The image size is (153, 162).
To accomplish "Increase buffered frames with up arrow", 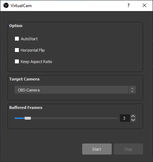I will click(x=133, y=116).
